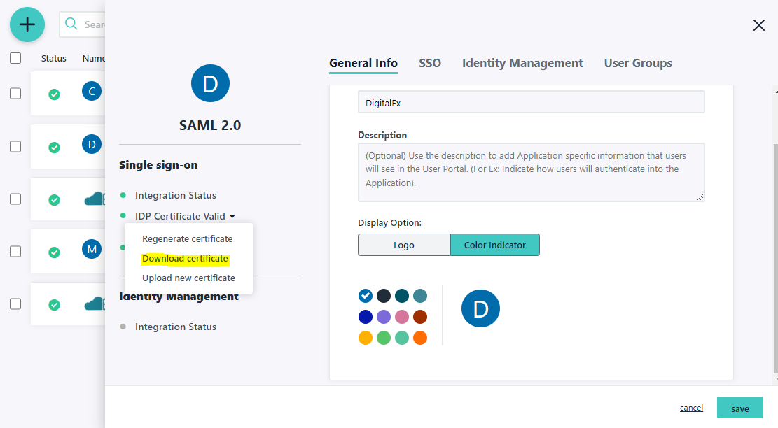Click the D color indicator preview circle
This screenshot has width=778, height=428.
[x=480, y=308]
